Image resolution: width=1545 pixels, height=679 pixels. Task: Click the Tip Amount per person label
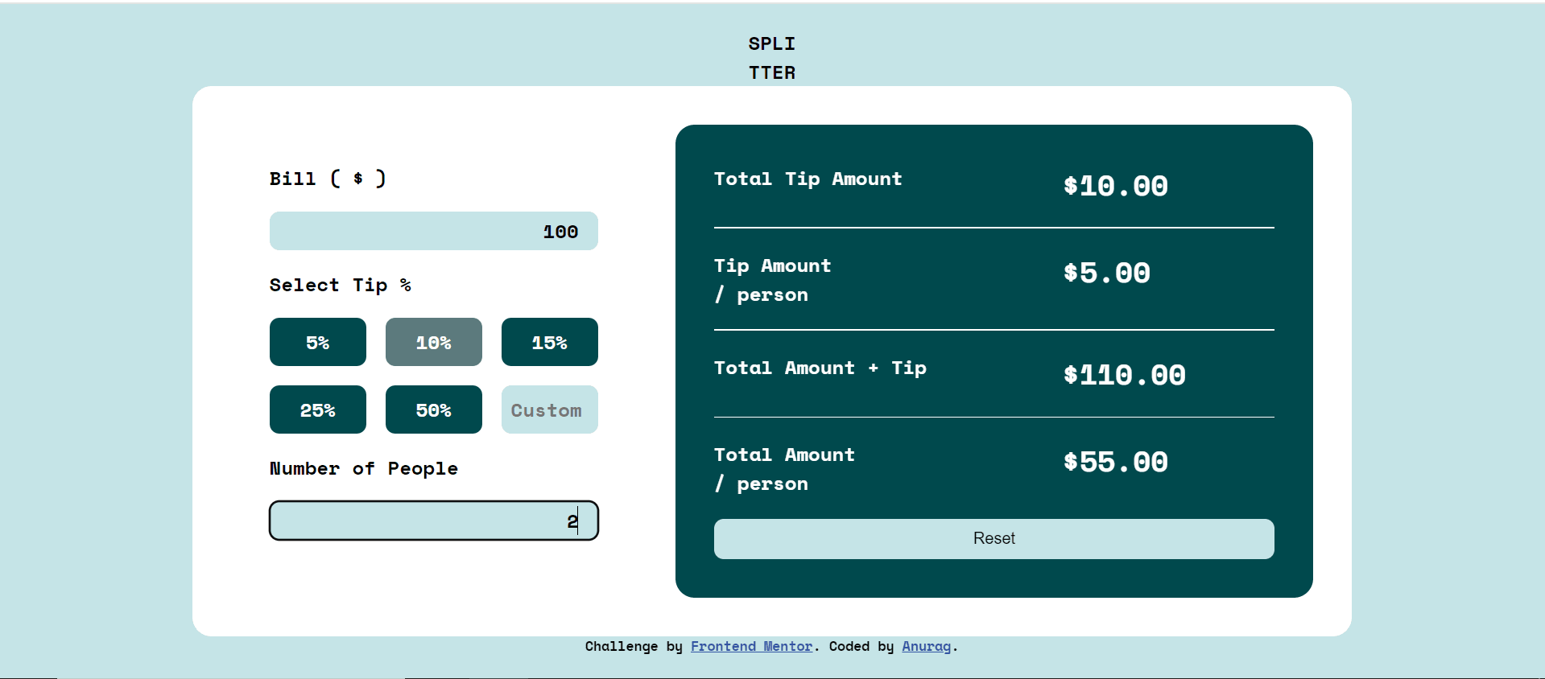click(x=771, y=280)
